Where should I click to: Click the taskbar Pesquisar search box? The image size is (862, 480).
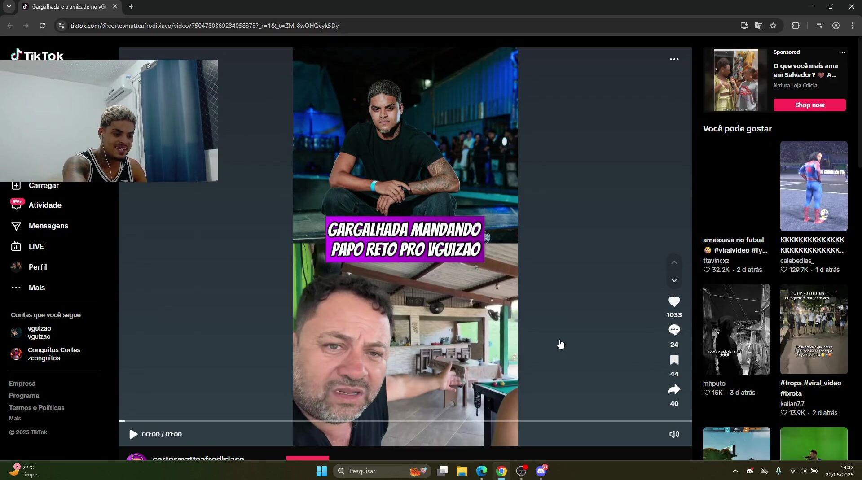[382, 471]
